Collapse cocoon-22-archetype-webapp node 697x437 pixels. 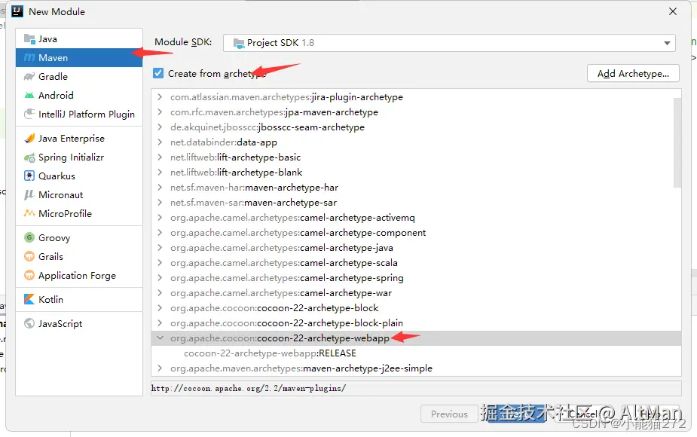(x=160, y=338)
